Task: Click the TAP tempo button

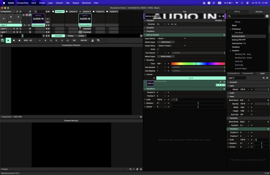Action: [x=74, y=40]
